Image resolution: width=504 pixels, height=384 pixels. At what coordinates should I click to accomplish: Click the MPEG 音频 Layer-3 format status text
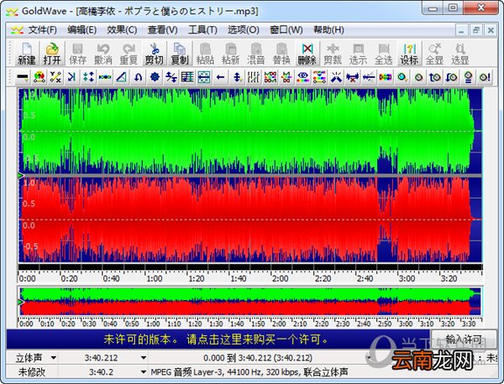tap(249, 372)
